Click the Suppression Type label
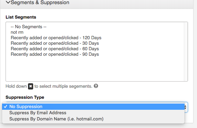 (x=25, y=97)
